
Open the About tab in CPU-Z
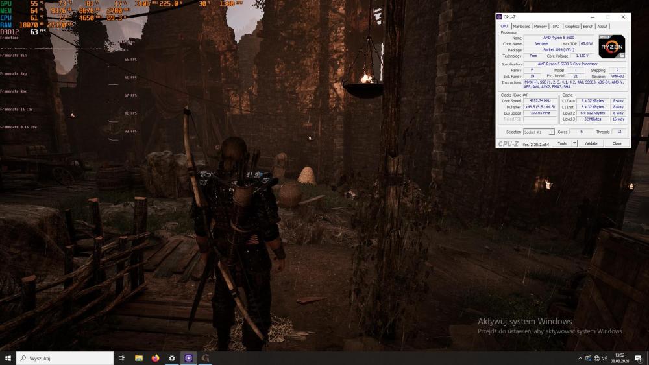coord(602,27)
